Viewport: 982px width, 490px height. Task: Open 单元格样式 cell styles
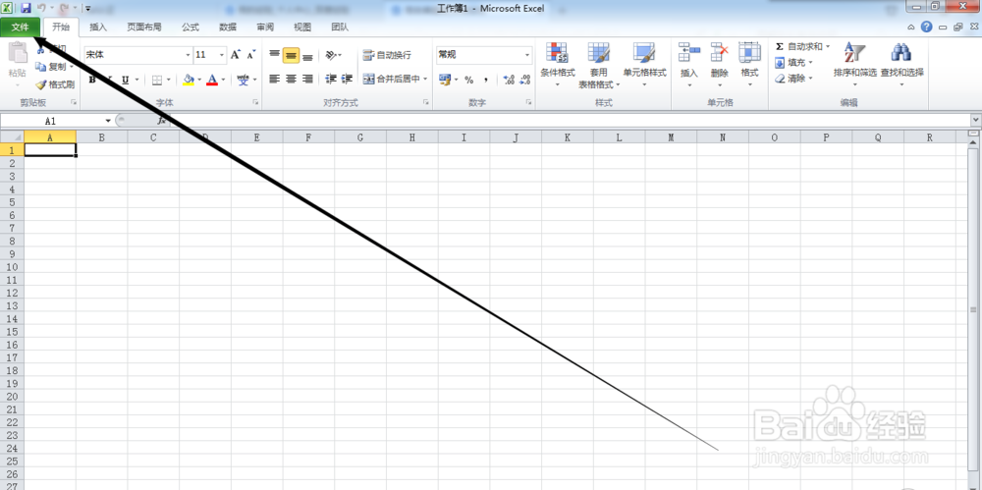(644, 65)
